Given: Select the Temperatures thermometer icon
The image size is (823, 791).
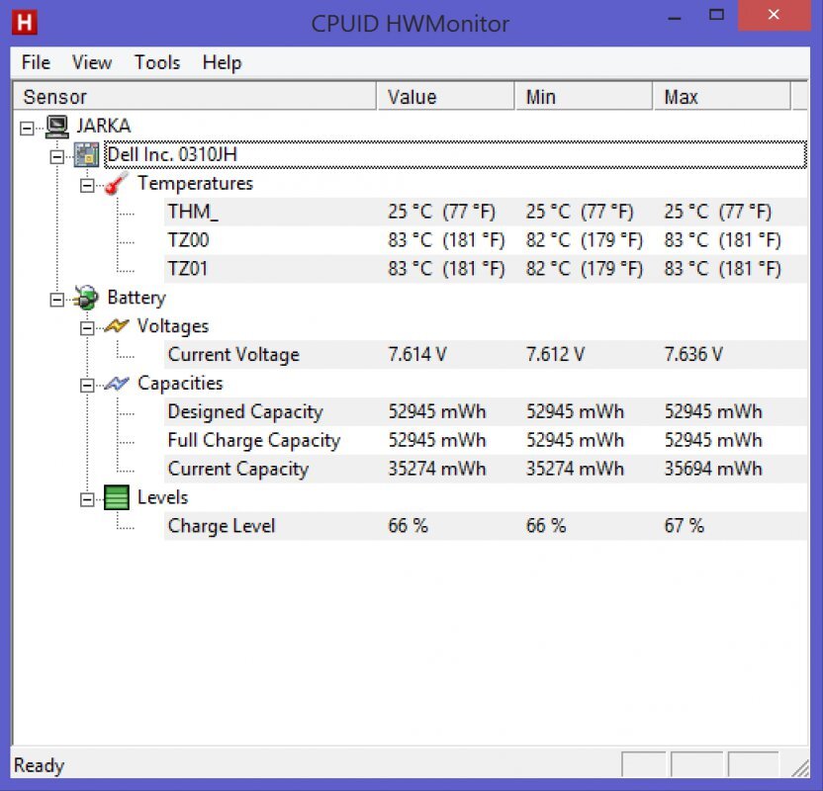Looking at the screenshot, I should pyautogui.click(x=116, y=183).
